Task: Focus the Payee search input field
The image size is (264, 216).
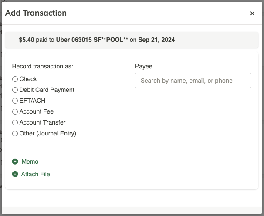Action: (193, 80)
